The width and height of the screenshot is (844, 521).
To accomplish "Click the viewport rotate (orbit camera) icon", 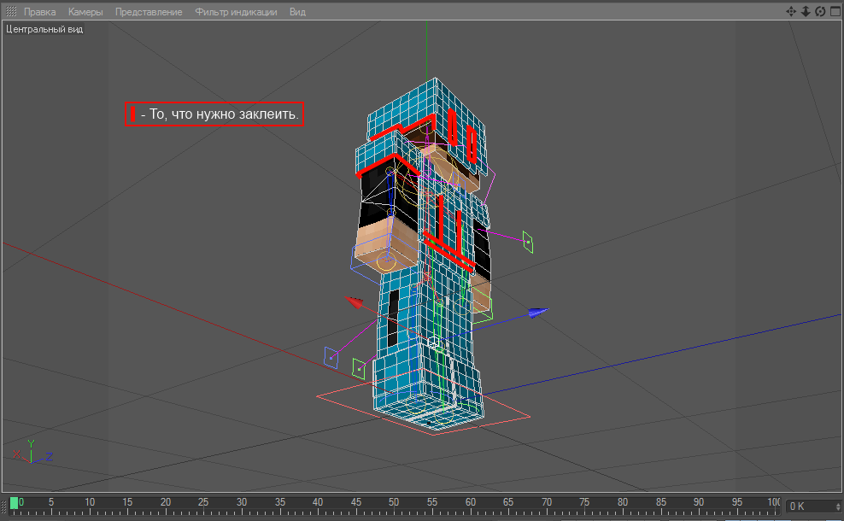I will coord(819,12).
